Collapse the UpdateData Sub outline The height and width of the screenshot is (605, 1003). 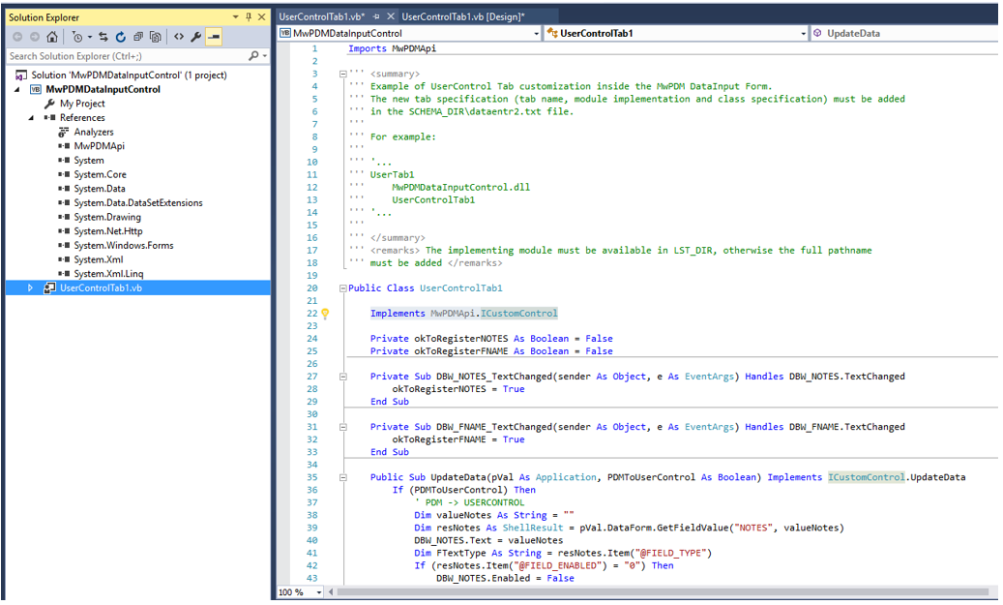[342, 477]
